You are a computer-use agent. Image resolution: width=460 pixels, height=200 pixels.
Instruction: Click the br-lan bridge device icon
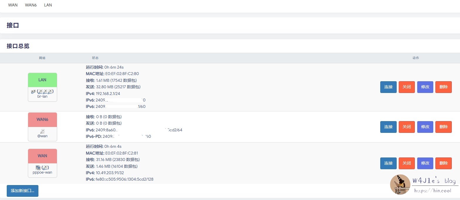point(33,91)
